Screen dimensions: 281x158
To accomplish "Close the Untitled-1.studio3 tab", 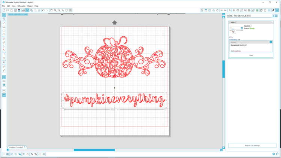I will pyautogui.click(x=25, y=147).
